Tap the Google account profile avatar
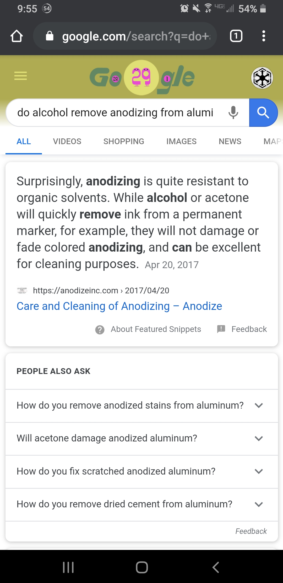Screen dimensions: 283x583 (262, 78)
